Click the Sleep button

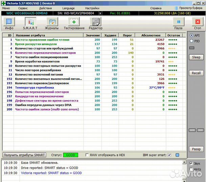pos(196,57)
